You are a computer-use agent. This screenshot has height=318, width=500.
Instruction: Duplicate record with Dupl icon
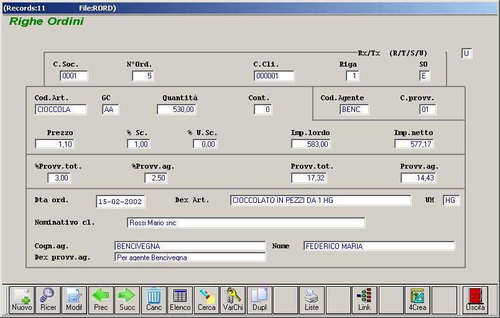259,300
